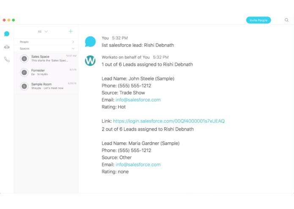
Task: Open the Sales Space conversation
Action: coord(47,58)
